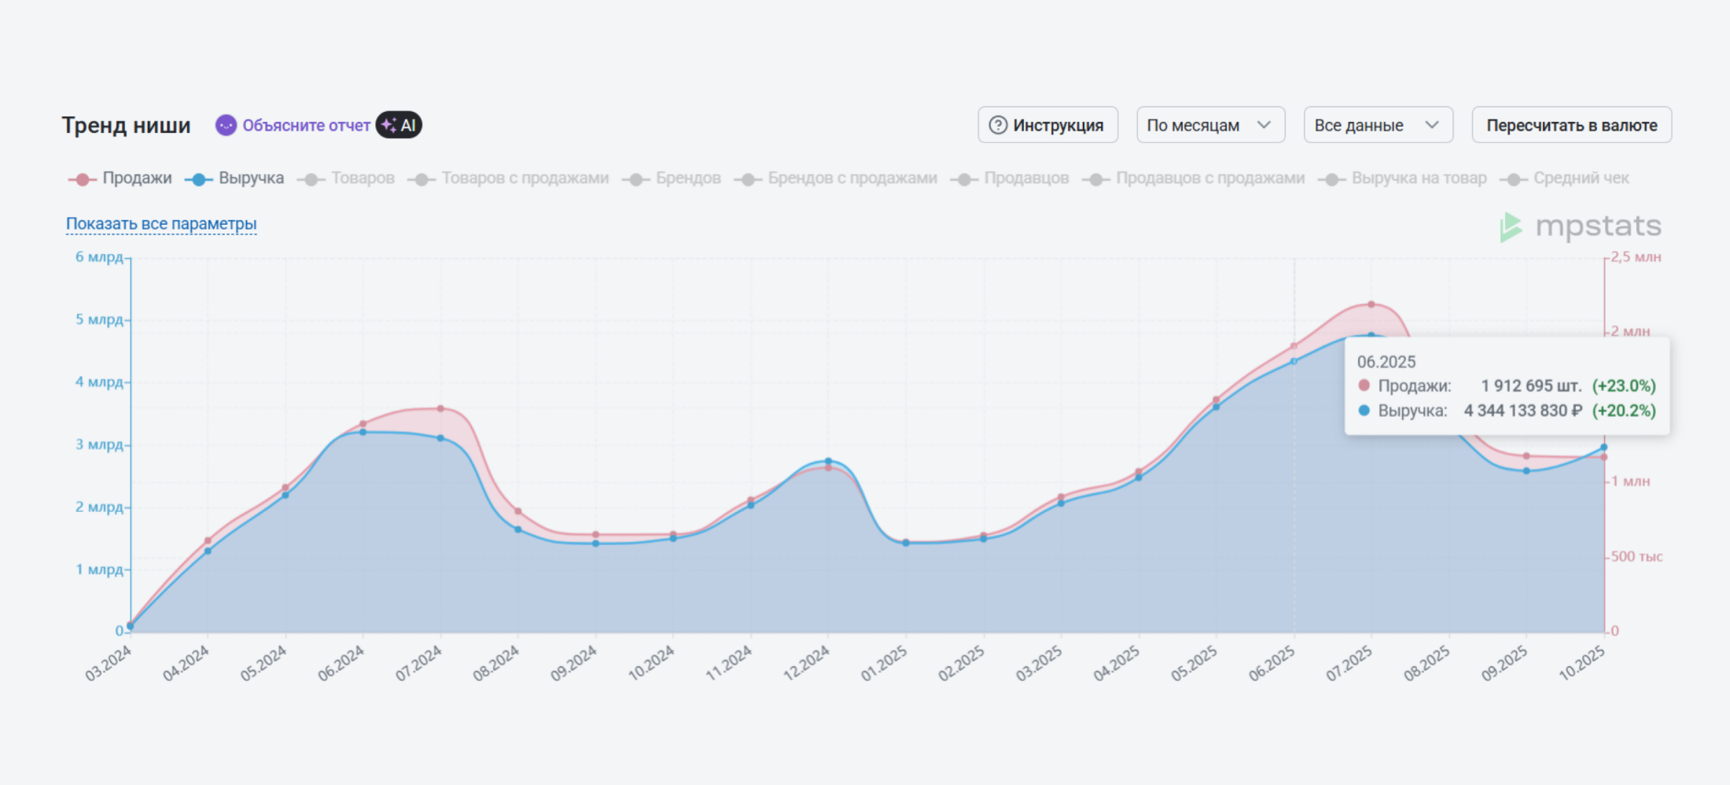Screen dimensions: 1730x785
Task: Open Объясните отчет link
Action: 306,125
